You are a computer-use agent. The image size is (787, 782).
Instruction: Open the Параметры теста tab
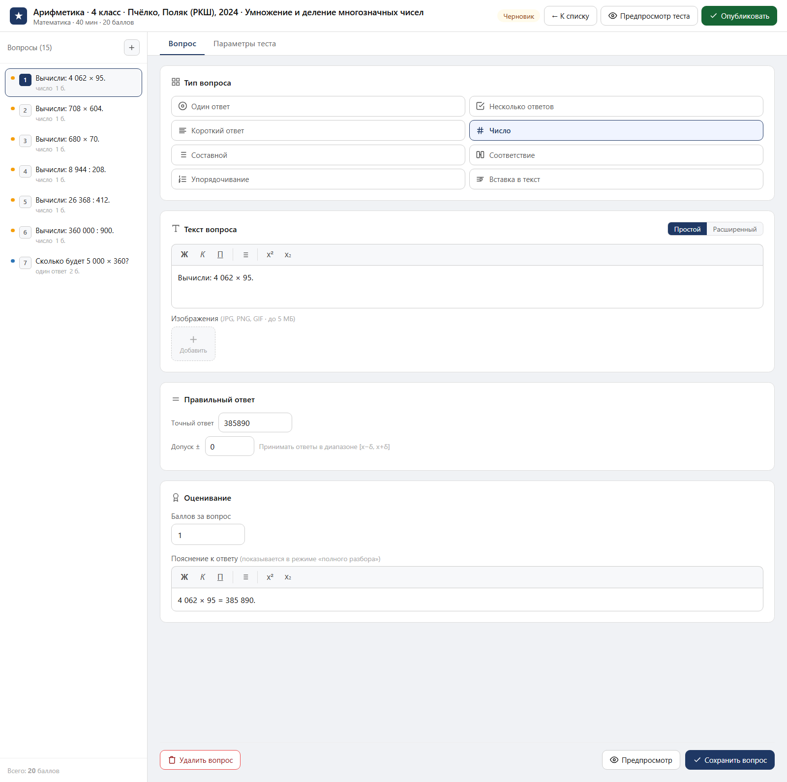coord(244,44)
